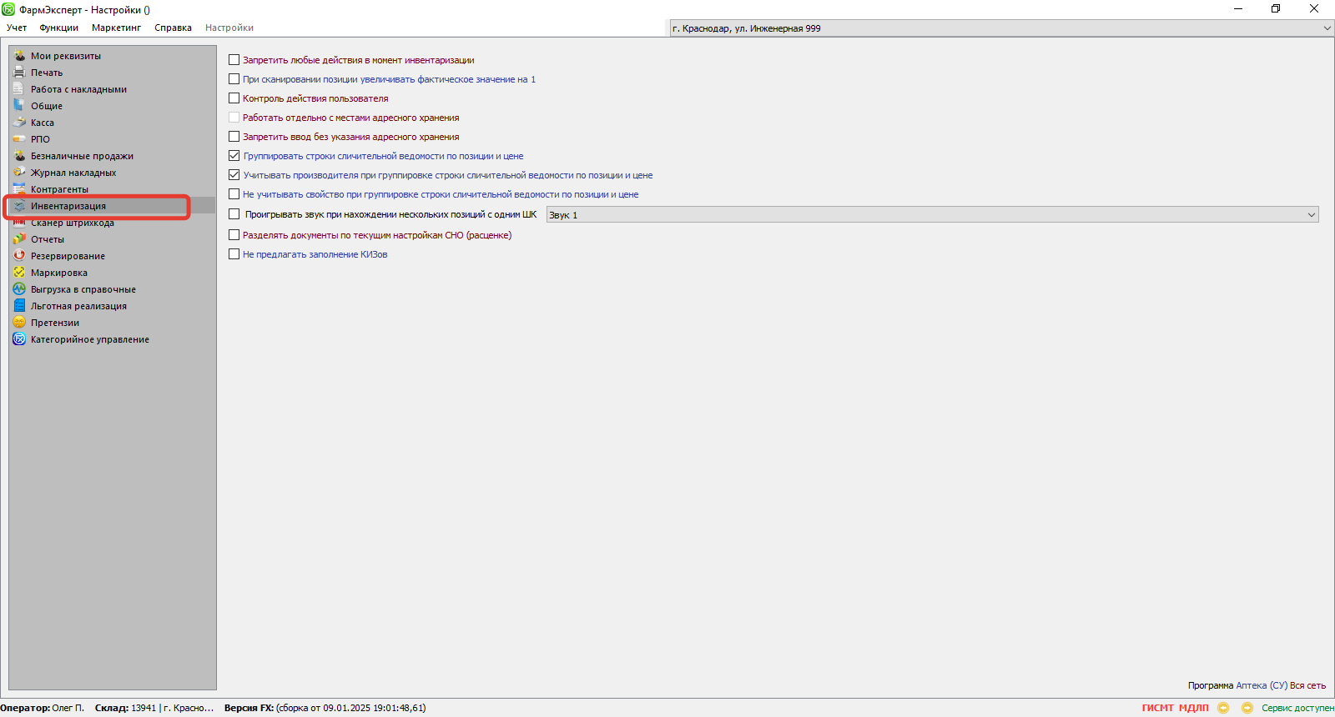The width and height of the screenshot is (1335, 717).
Task: Select Сканер штрихкода in settings list
Action: (x=73, y=223)
